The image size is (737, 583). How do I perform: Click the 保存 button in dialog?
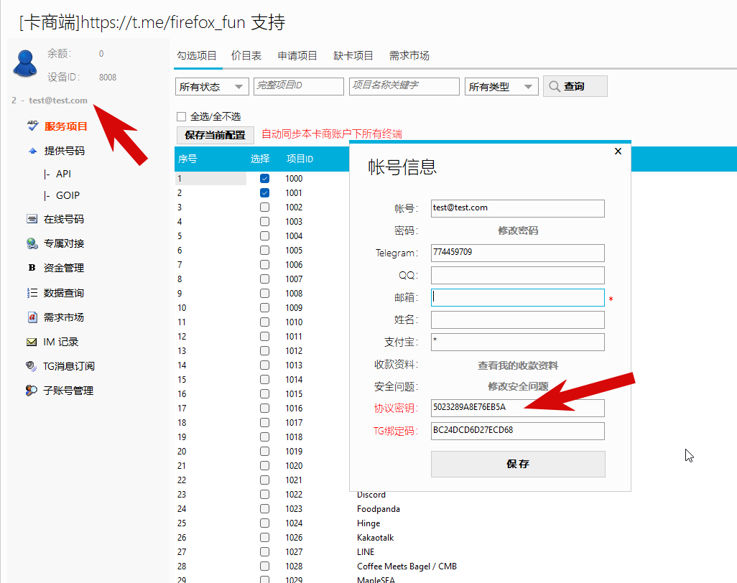coord(518,464)
